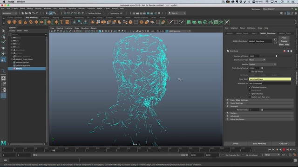Expand Face/Edge Settings section
Viewport: 298px width, 167px height.
click(x=259, y=100)
